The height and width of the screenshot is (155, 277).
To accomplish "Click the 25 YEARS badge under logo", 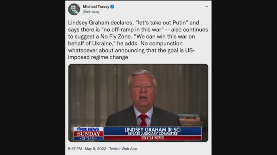I will point(88,138).
